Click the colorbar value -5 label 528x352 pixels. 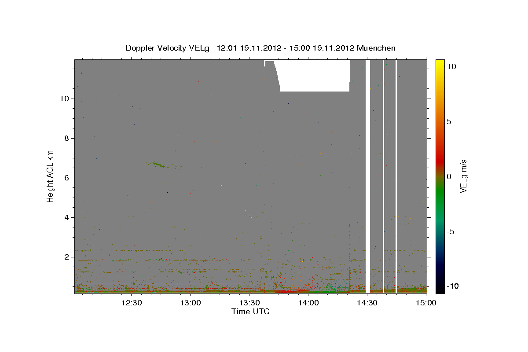[x=451, y=231]
